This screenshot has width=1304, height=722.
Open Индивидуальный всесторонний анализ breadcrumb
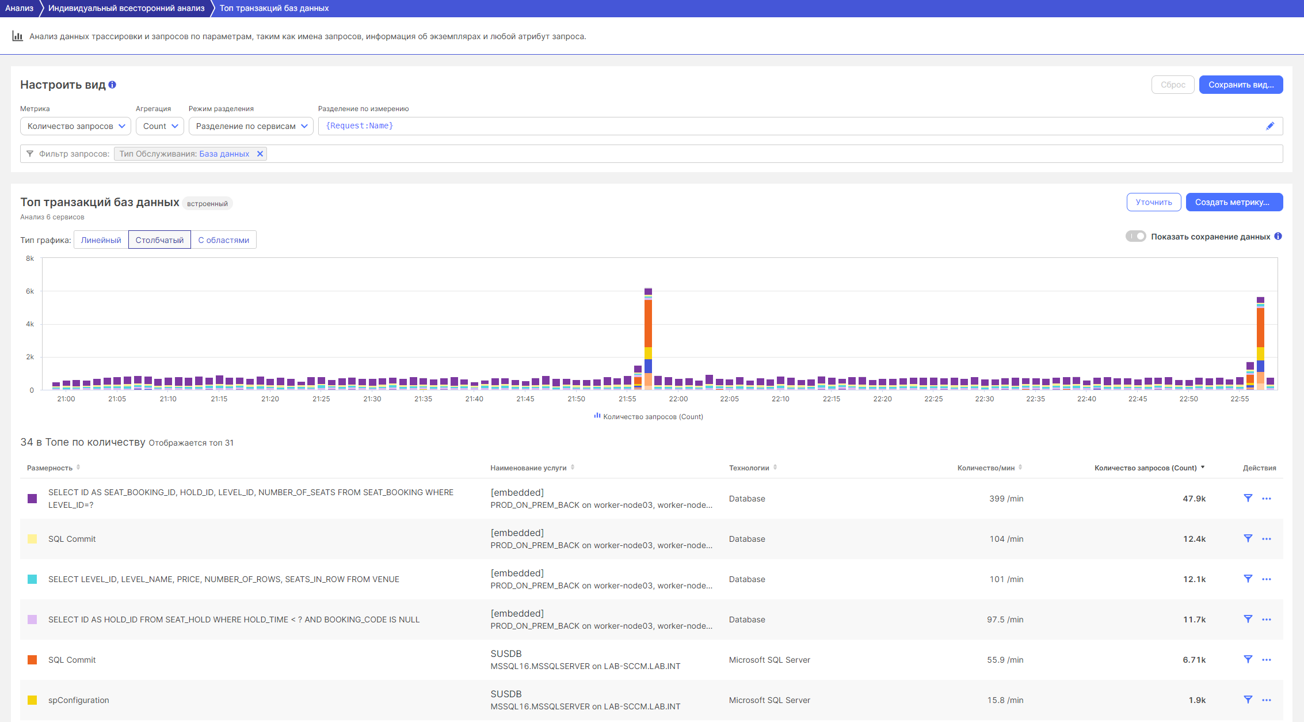click(126, 8)
